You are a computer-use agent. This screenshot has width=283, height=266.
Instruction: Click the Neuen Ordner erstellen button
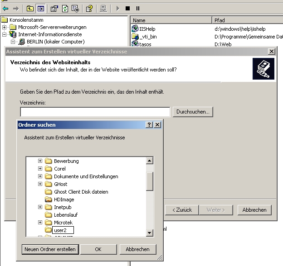[50, 249]
